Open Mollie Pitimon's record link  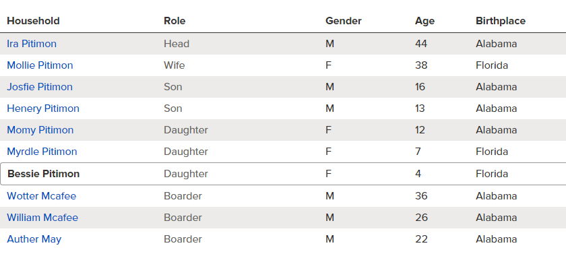[40, 65]
